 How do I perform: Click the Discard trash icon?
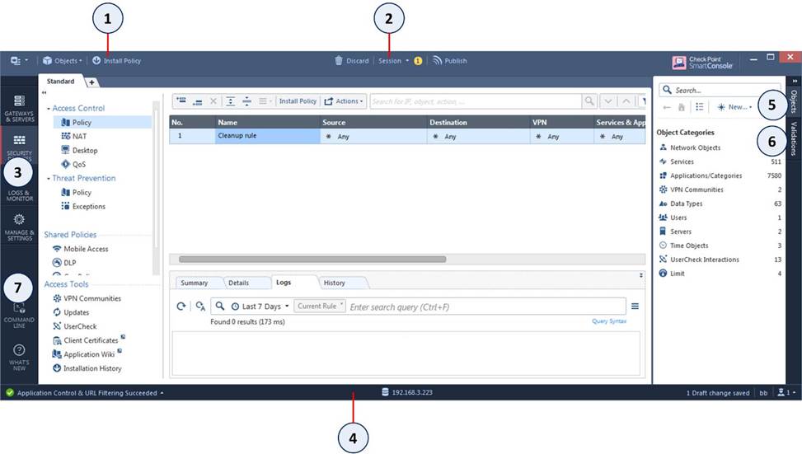[x=339, y=61]
